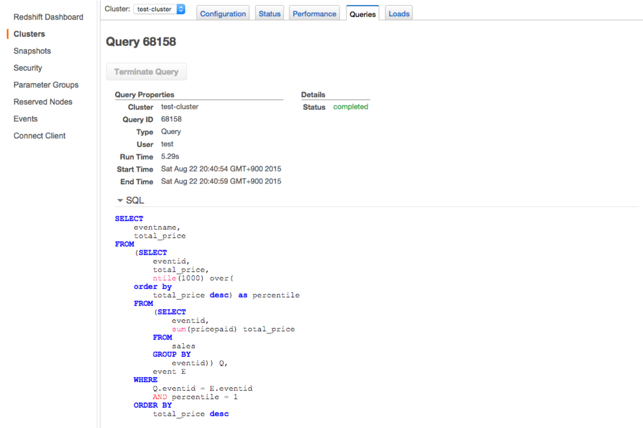Open Snapshots from the sidebar

pos(32,51)
